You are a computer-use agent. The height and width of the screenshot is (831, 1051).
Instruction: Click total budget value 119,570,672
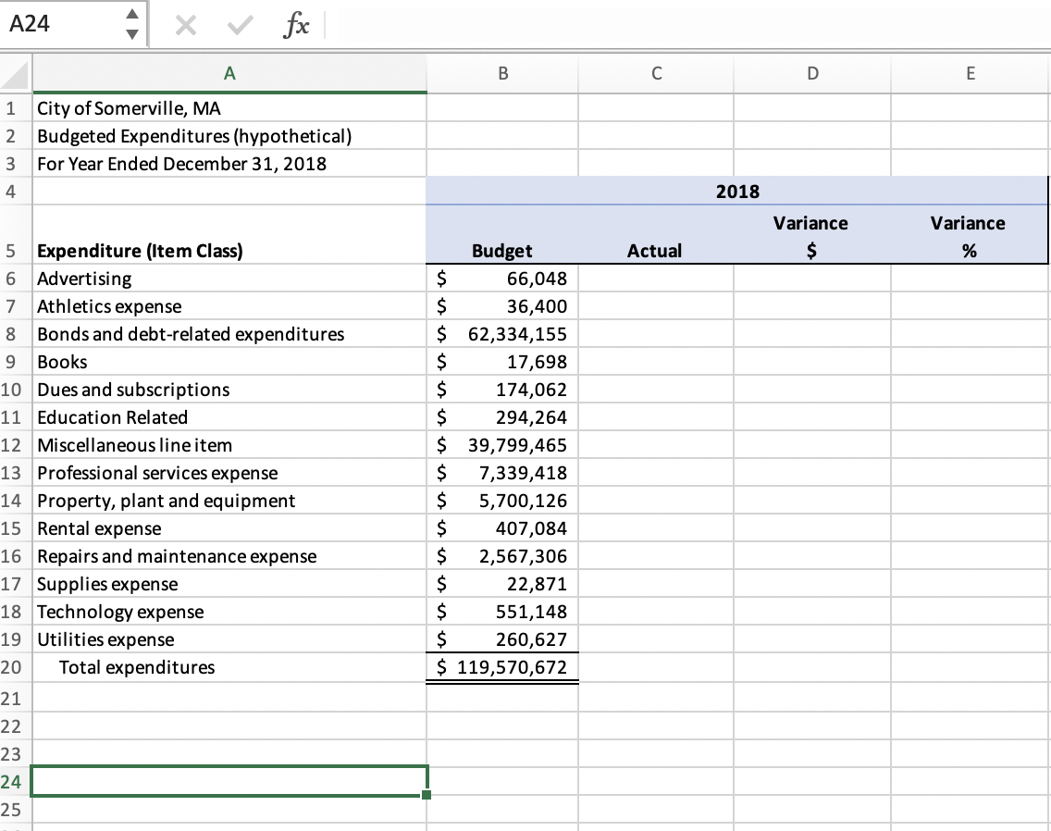coord(502,667)
